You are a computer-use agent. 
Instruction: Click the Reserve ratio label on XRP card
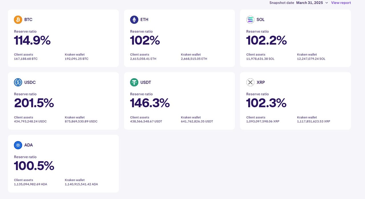(x=257, y=94)
